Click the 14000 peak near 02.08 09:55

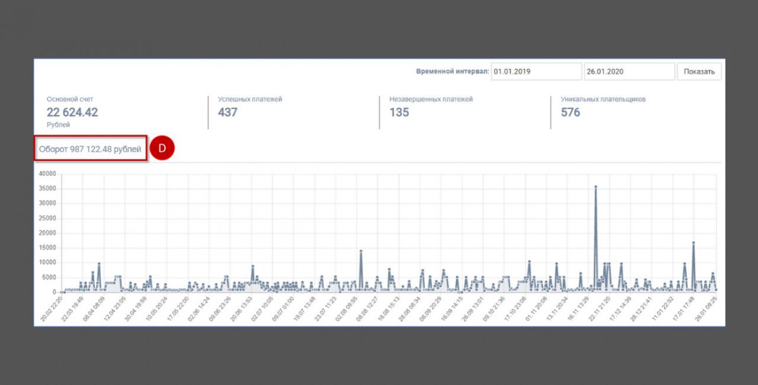tap(361, 251)
